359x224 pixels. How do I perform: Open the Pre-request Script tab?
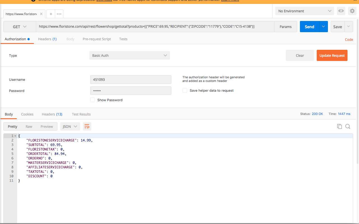[x=97, y=39]
